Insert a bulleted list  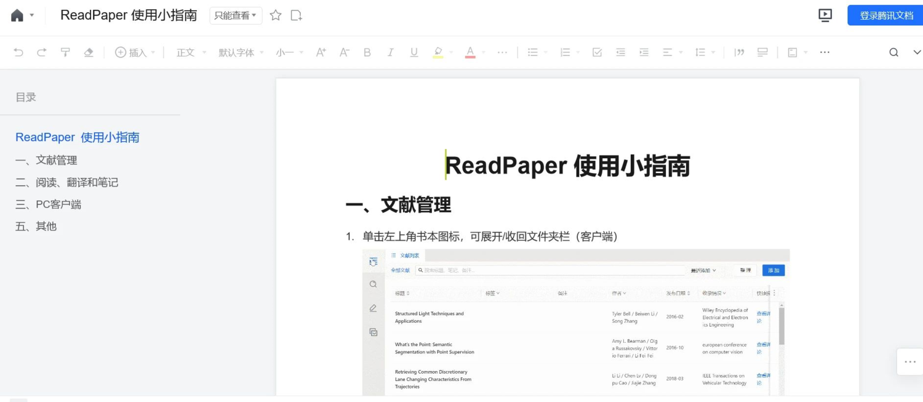(533, 52)
